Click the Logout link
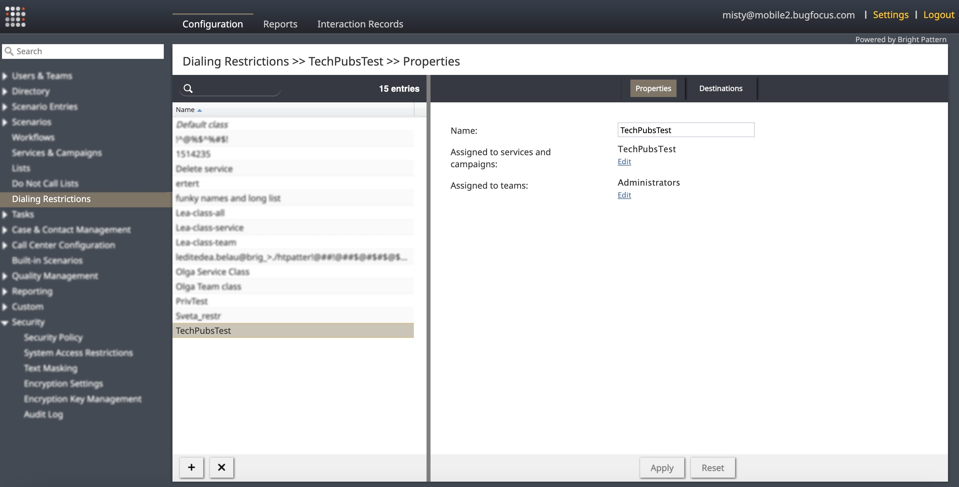959x487 pixels. coord(939,14)
